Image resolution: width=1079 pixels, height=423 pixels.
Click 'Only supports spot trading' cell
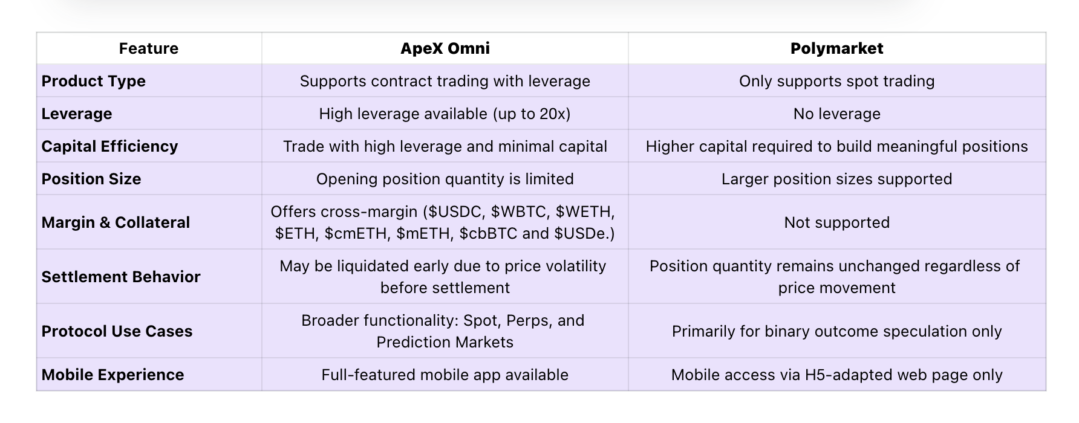(837, 81)
